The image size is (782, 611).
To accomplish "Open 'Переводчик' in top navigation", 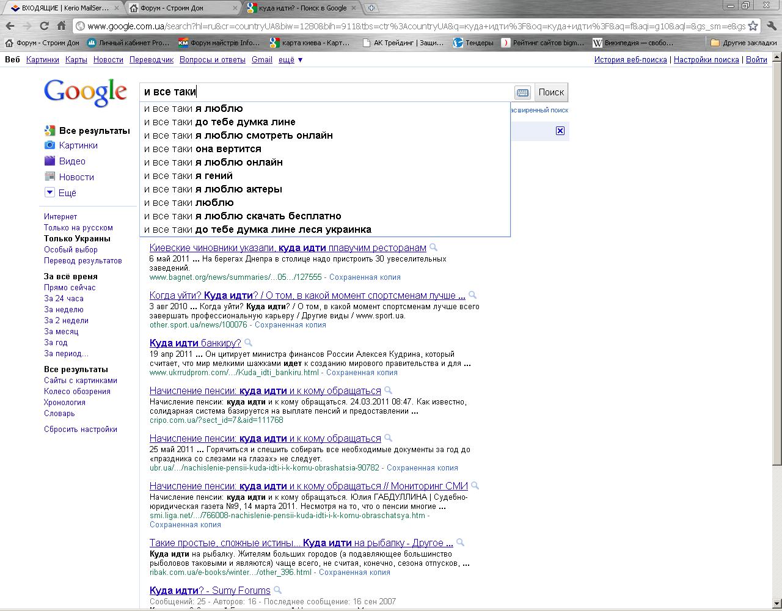I will (x=152, y=60).
